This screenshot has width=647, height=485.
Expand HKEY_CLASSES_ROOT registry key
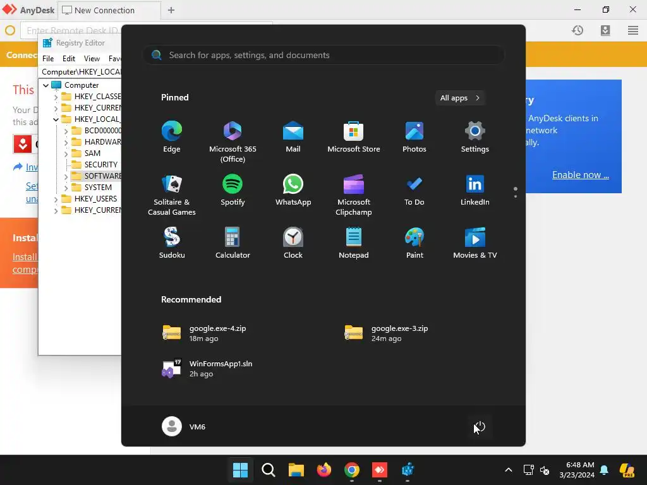pyautogui.click(x=56, y=97)
